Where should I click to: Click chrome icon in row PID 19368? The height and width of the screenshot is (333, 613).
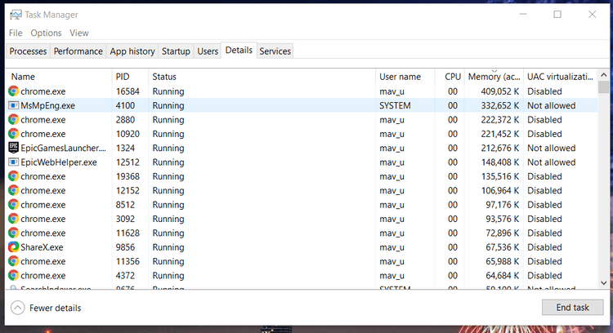(x=13, y=176)
